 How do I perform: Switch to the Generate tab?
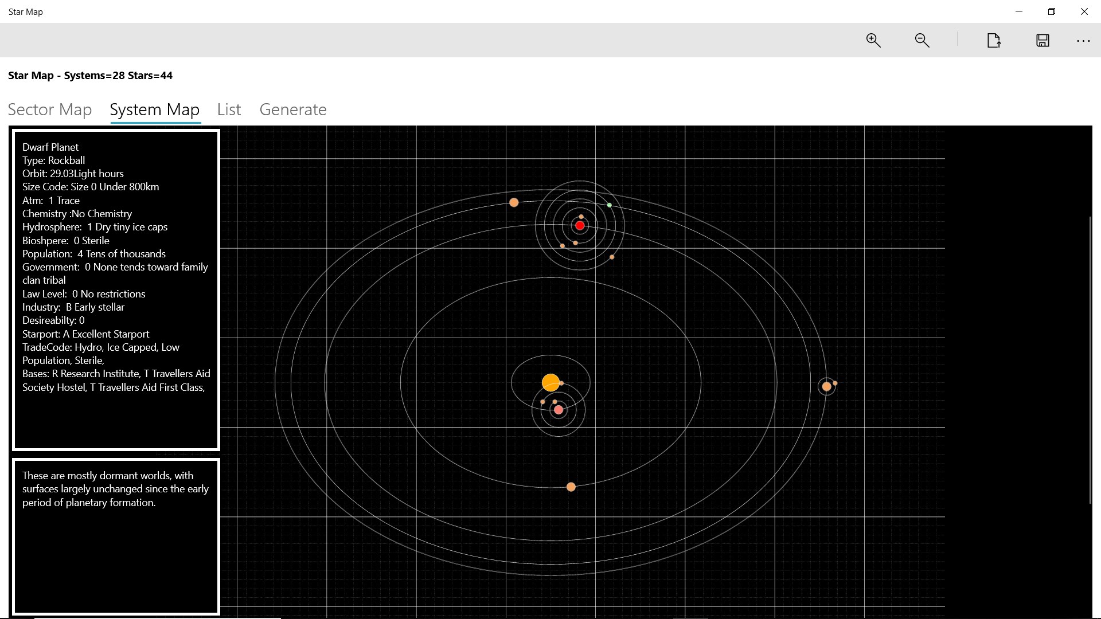[x=293, y=109]
